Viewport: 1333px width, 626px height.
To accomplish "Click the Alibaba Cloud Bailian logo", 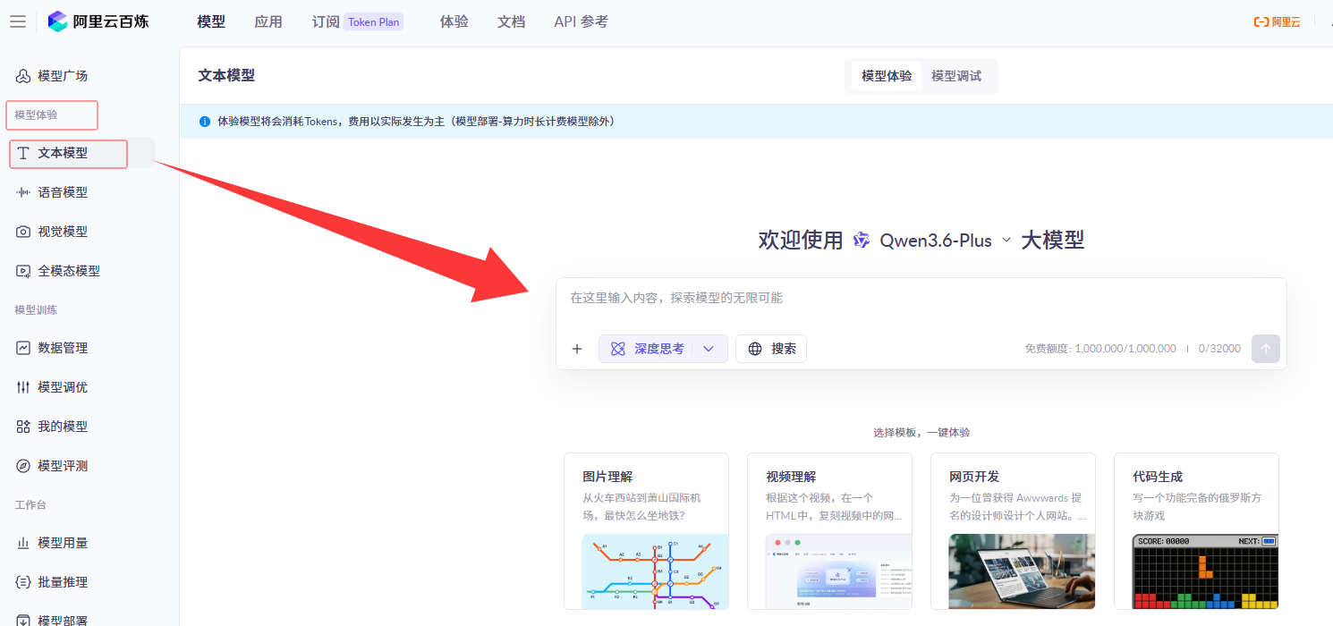I will (98, 21).
